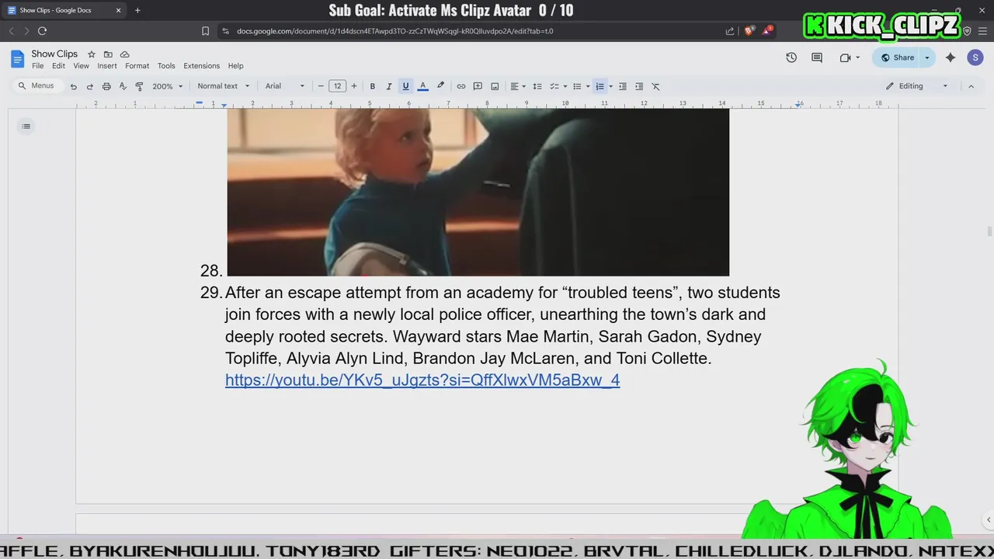The height and width of the screenshot is (559, 994).
Task: Open Normal text style dropdown
Action: coord(224,86)
